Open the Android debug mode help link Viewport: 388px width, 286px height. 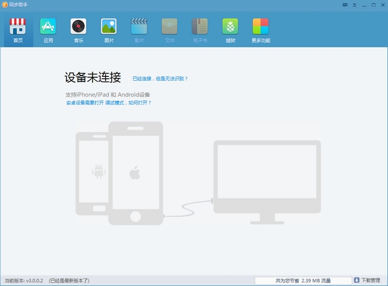pos(109,102)
